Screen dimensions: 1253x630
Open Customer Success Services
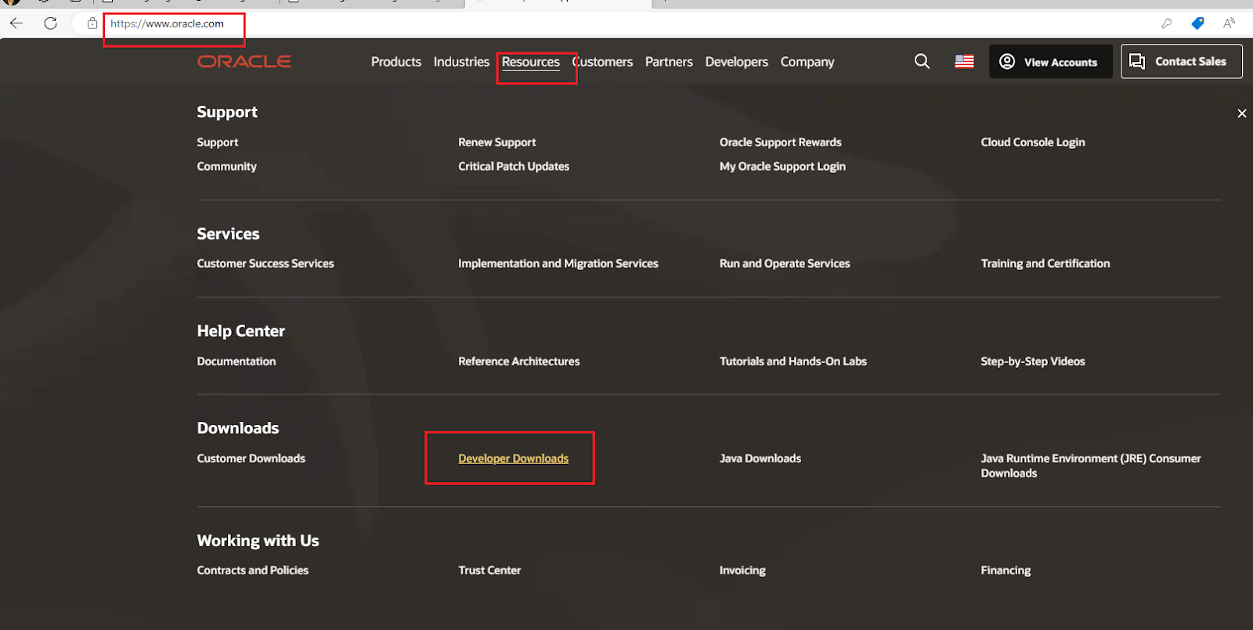[x=265, y=264]
